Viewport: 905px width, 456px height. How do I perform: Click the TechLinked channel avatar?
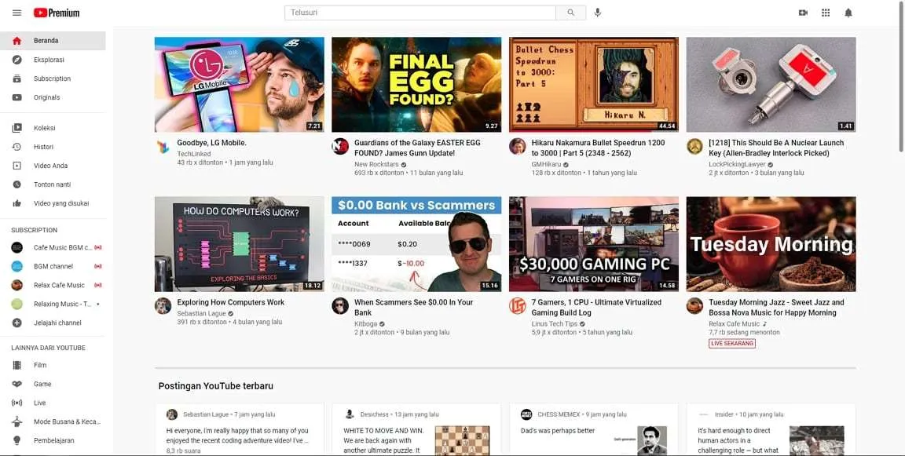coord(163,147)
